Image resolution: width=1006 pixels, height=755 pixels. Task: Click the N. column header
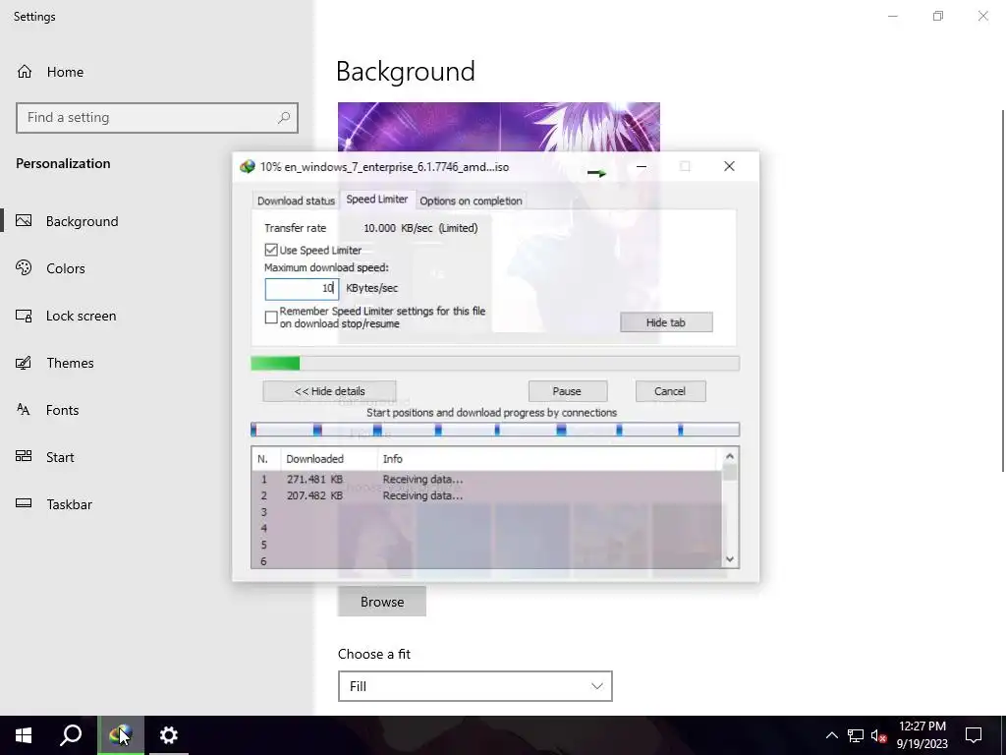click(266, 459)
